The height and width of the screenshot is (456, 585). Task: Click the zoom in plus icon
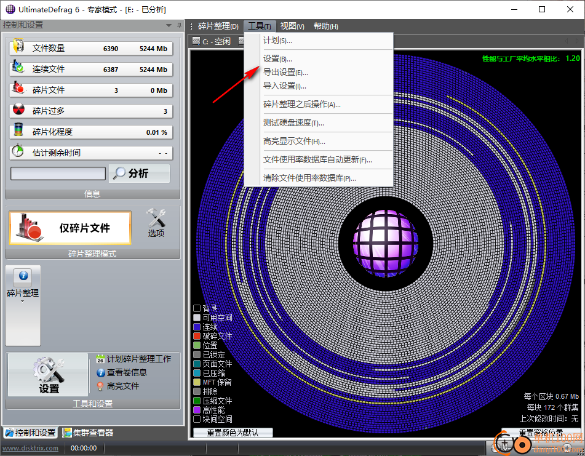[x=567, y=447]
